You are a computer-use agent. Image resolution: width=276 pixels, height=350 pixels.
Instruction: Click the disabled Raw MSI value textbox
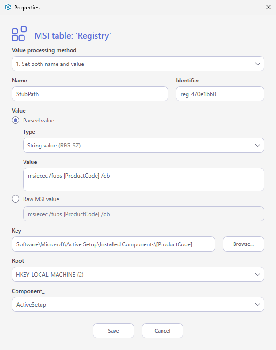point(144,214)
